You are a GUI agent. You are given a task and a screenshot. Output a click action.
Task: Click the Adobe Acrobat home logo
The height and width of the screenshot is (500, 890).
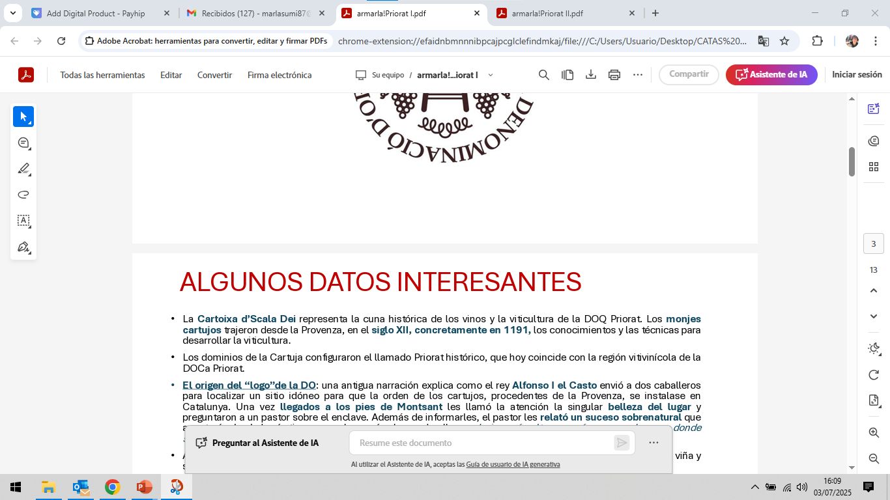click(25, 75)
